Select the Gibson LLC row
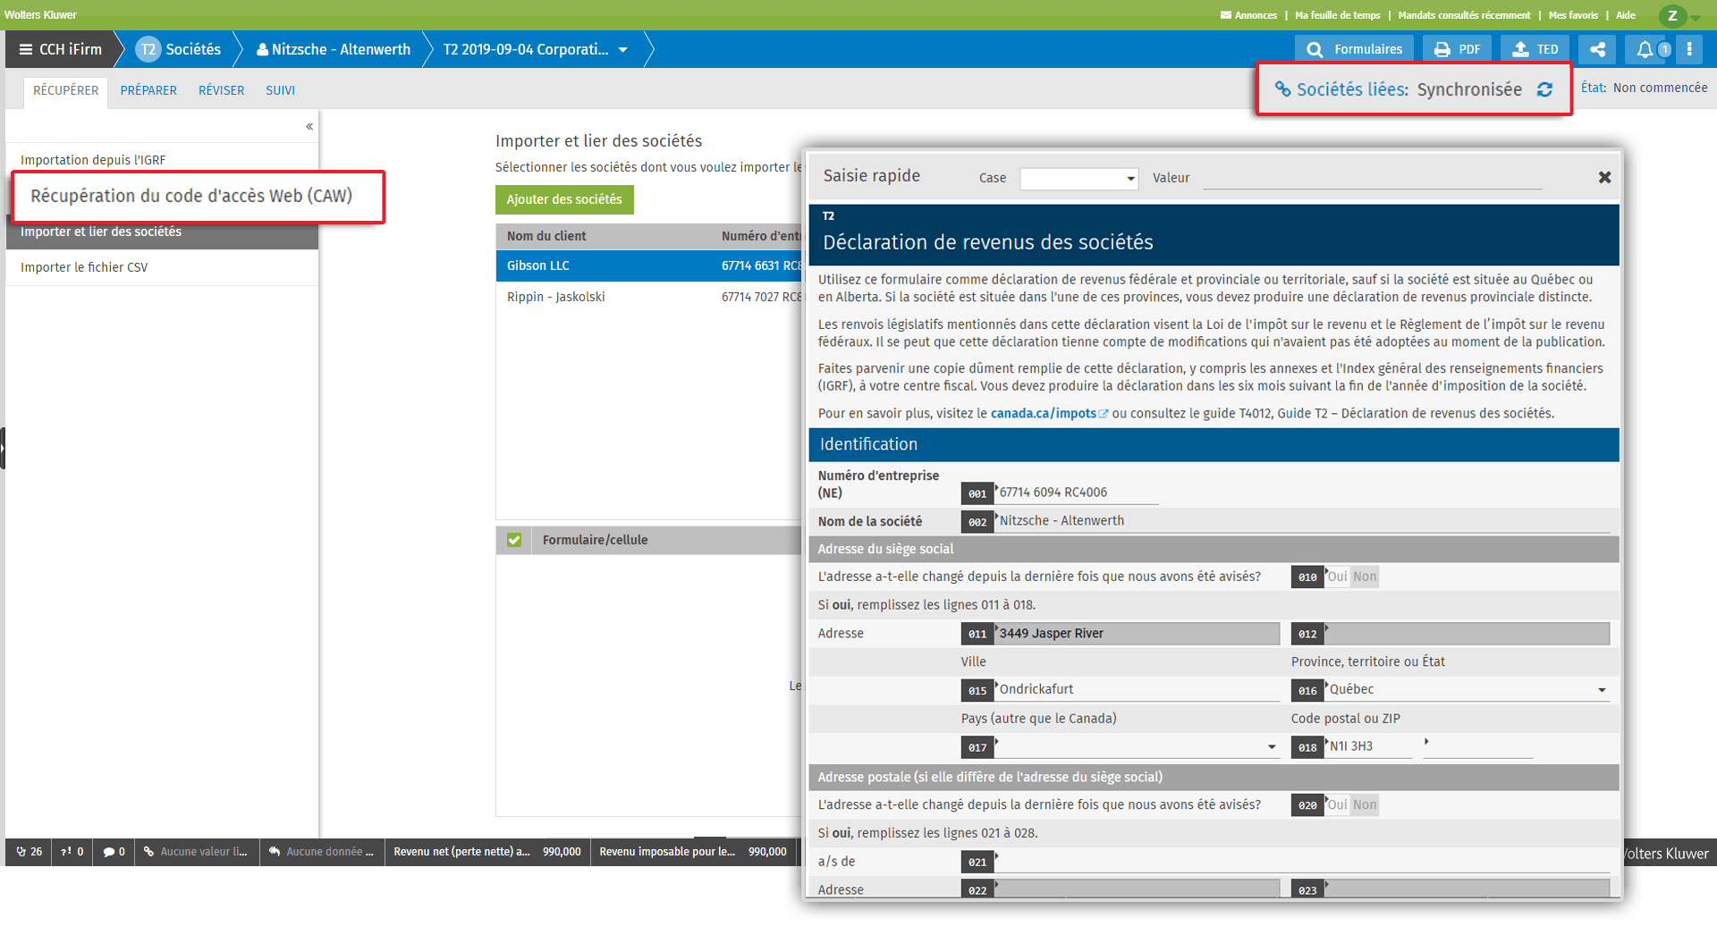 tap(650, 266)
